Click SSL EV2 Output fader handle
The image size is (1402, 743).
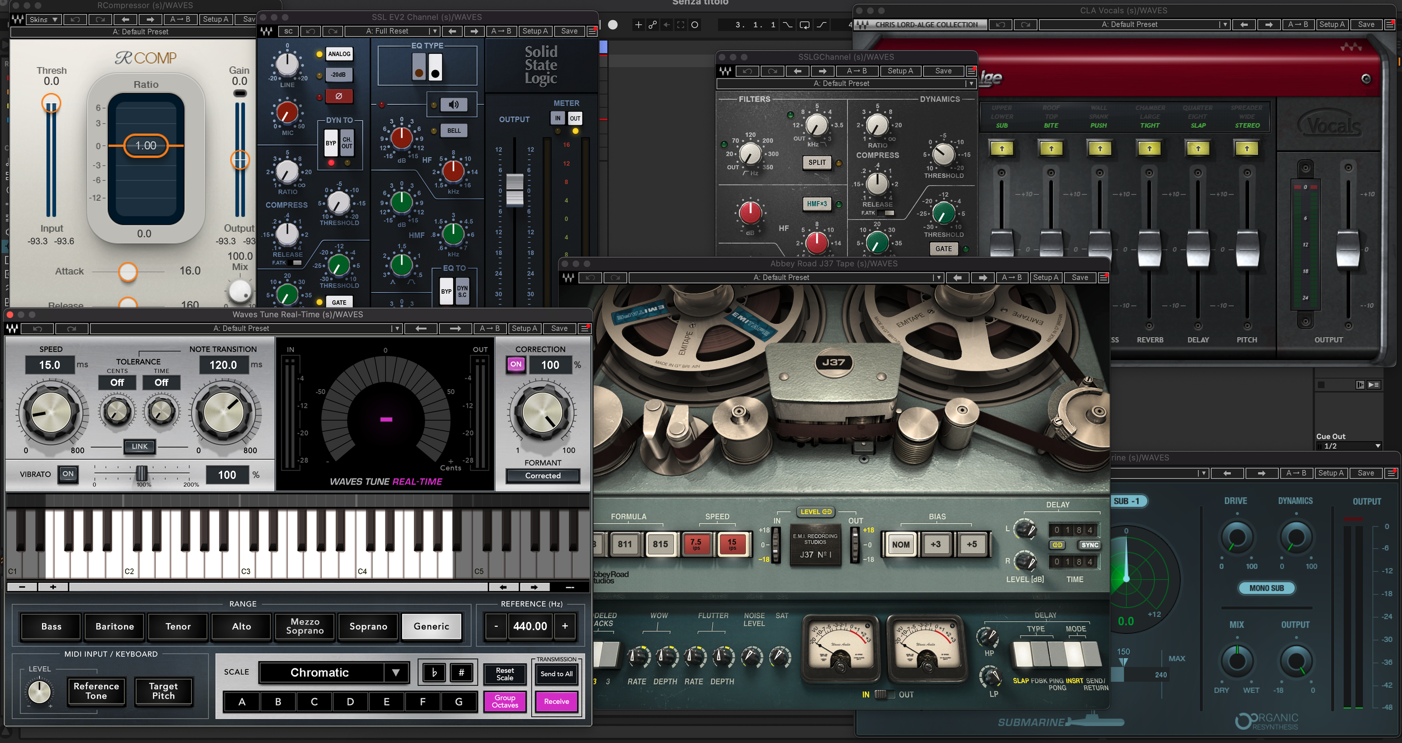pos(515,190)
